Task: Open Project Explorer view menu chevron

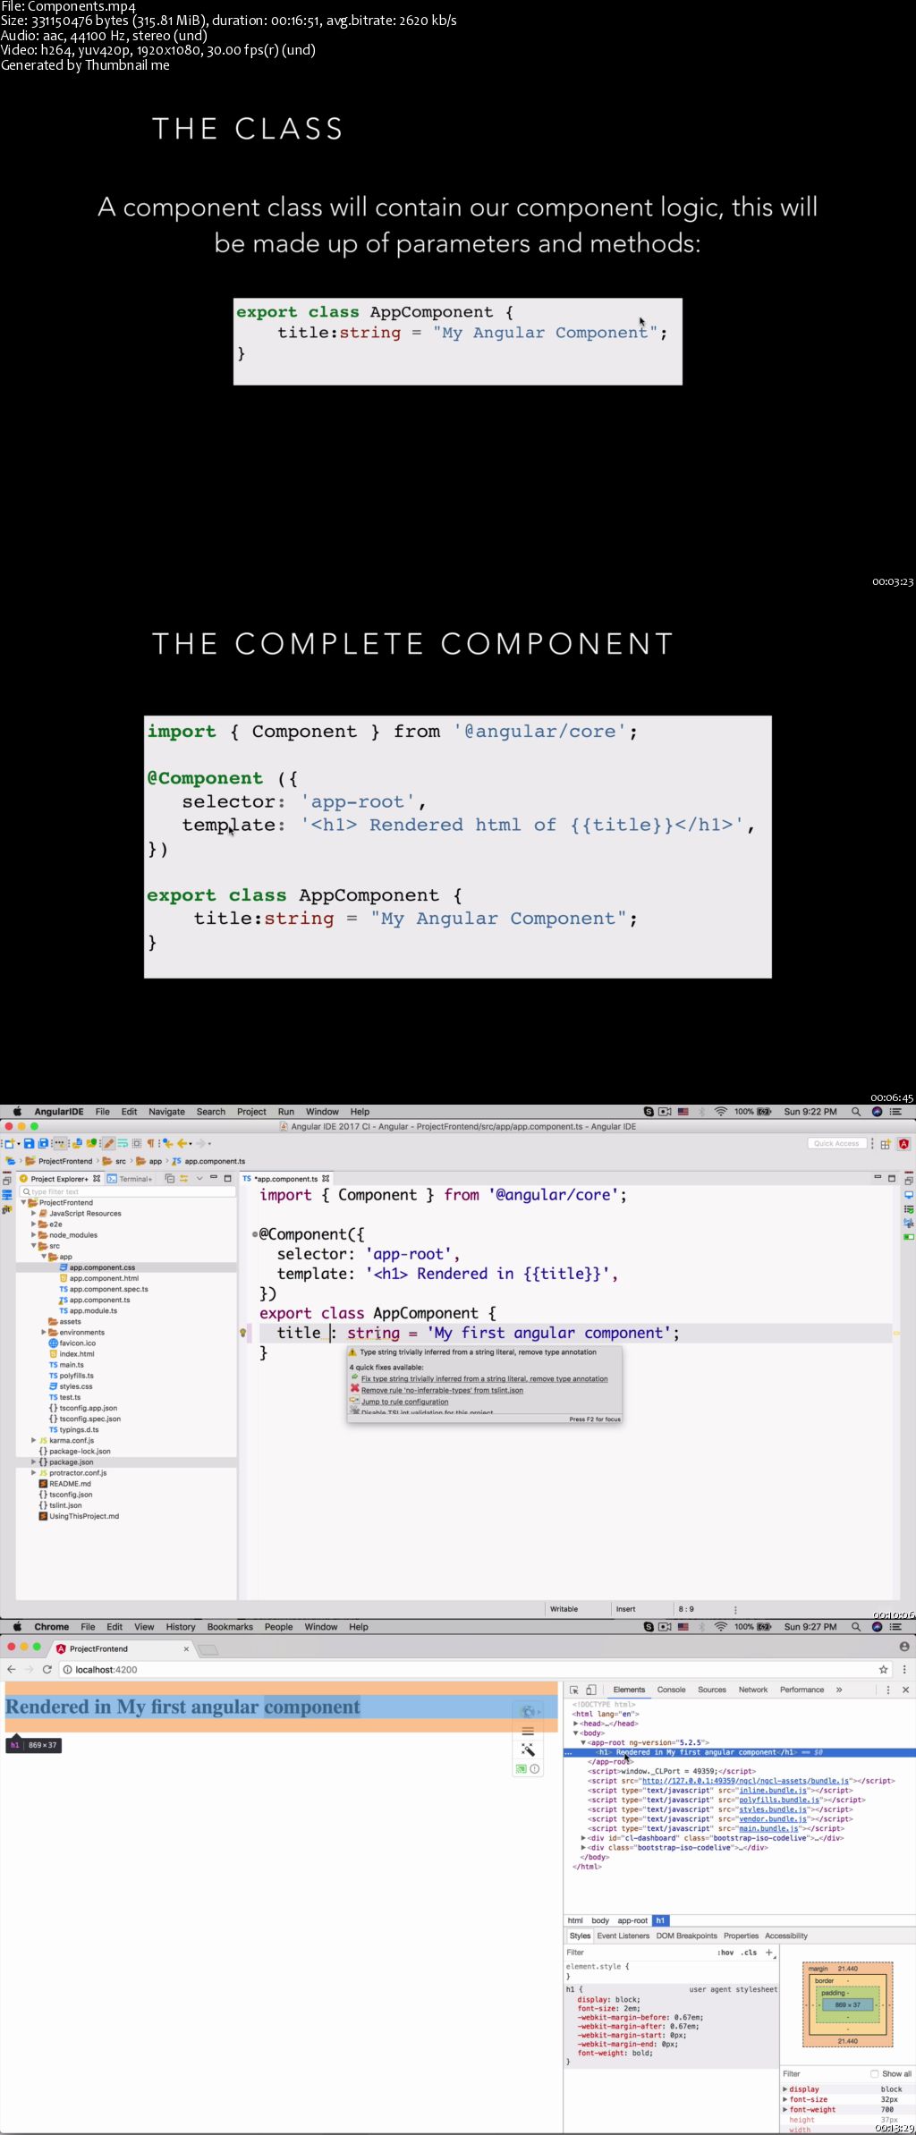Action: 199,1179
